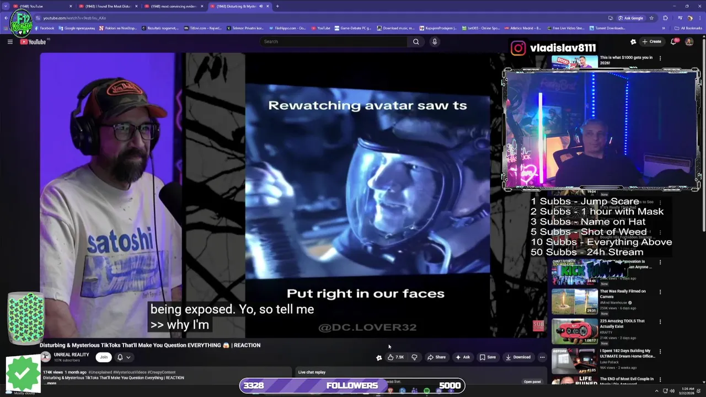Screen dimensions: 706x397
Task: Expand the channel notification bell dropdown
Action: pyautogui.click(x=124, y=357)
